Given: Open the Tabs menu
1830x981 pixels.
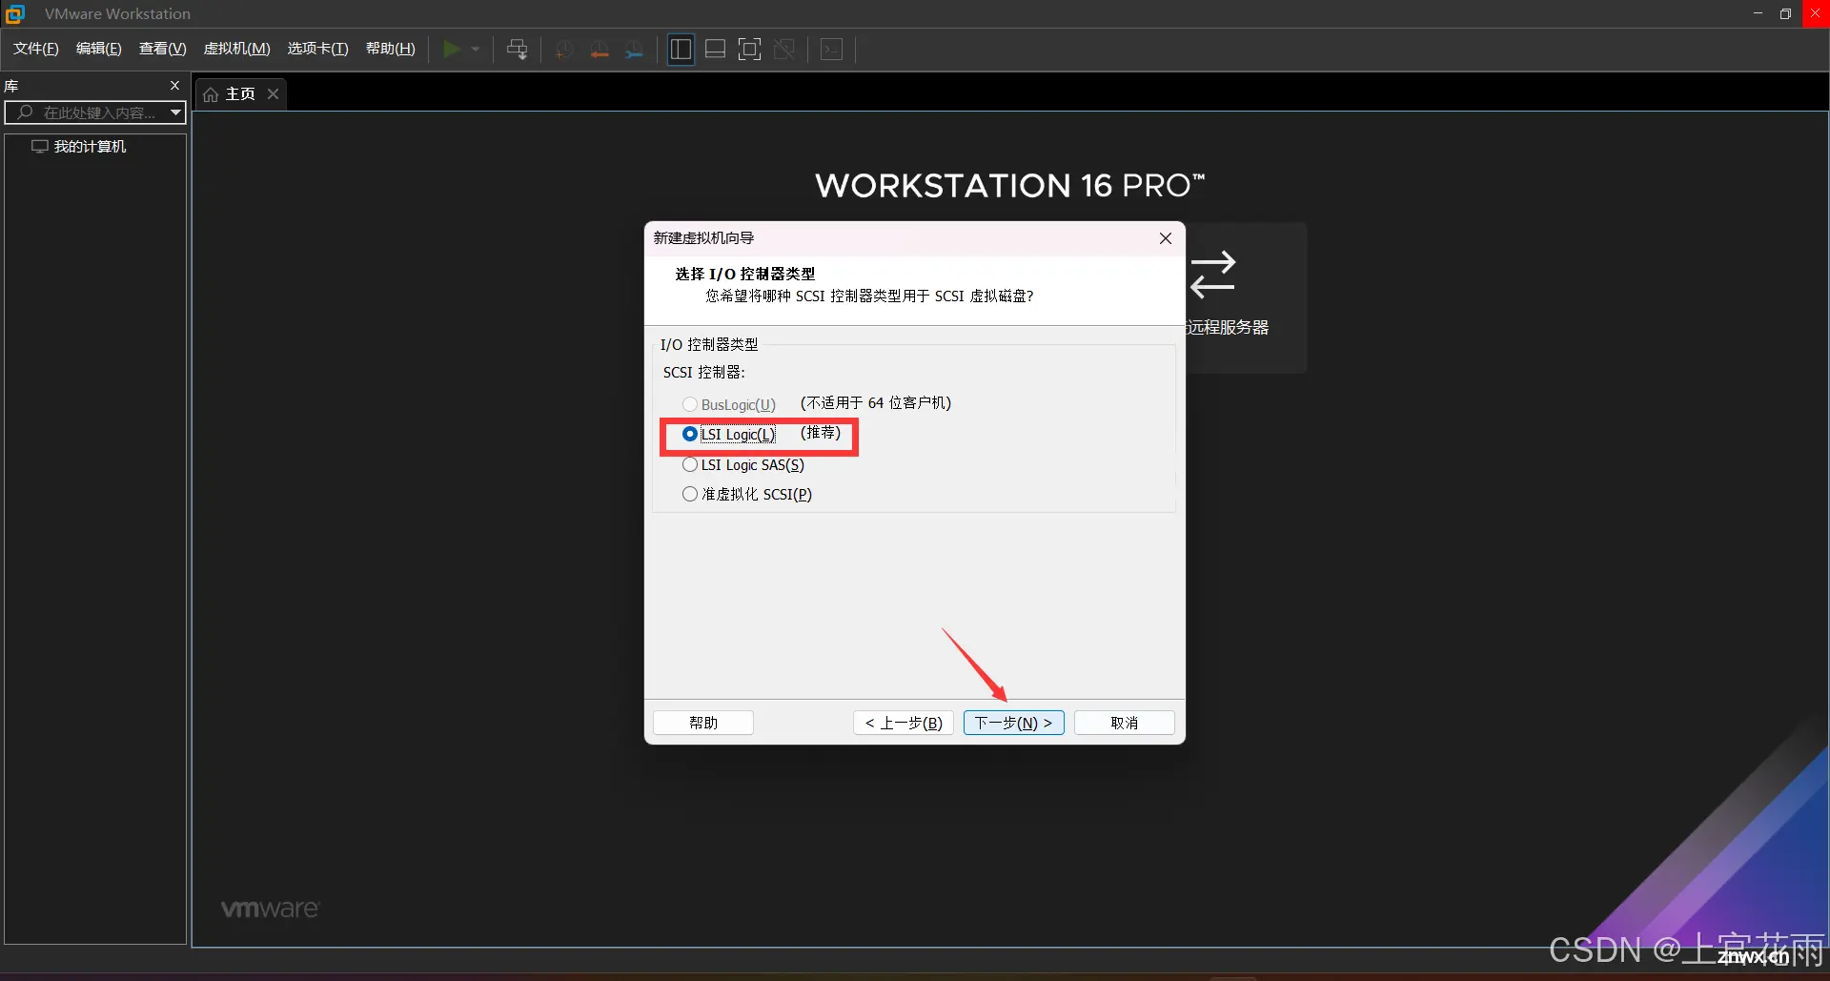Looking at the screenshot, I should [x=317, y=49].
